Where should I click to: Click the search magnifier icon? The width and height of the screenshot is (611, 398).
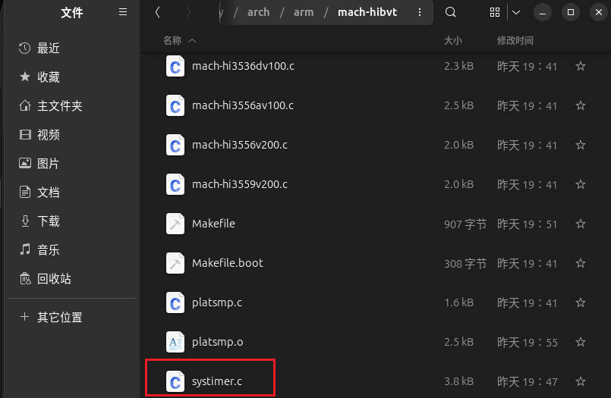[451, 12]
